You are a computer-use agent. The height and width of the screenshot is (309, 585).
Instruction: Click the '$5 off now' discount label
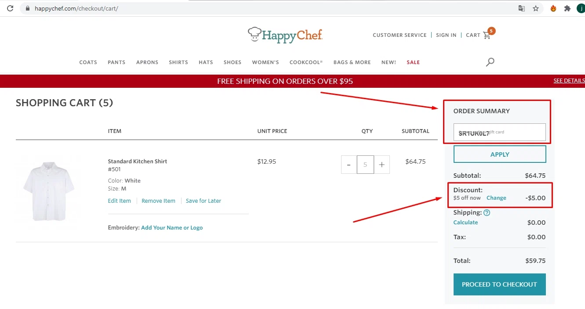click(x=467, y=198)
